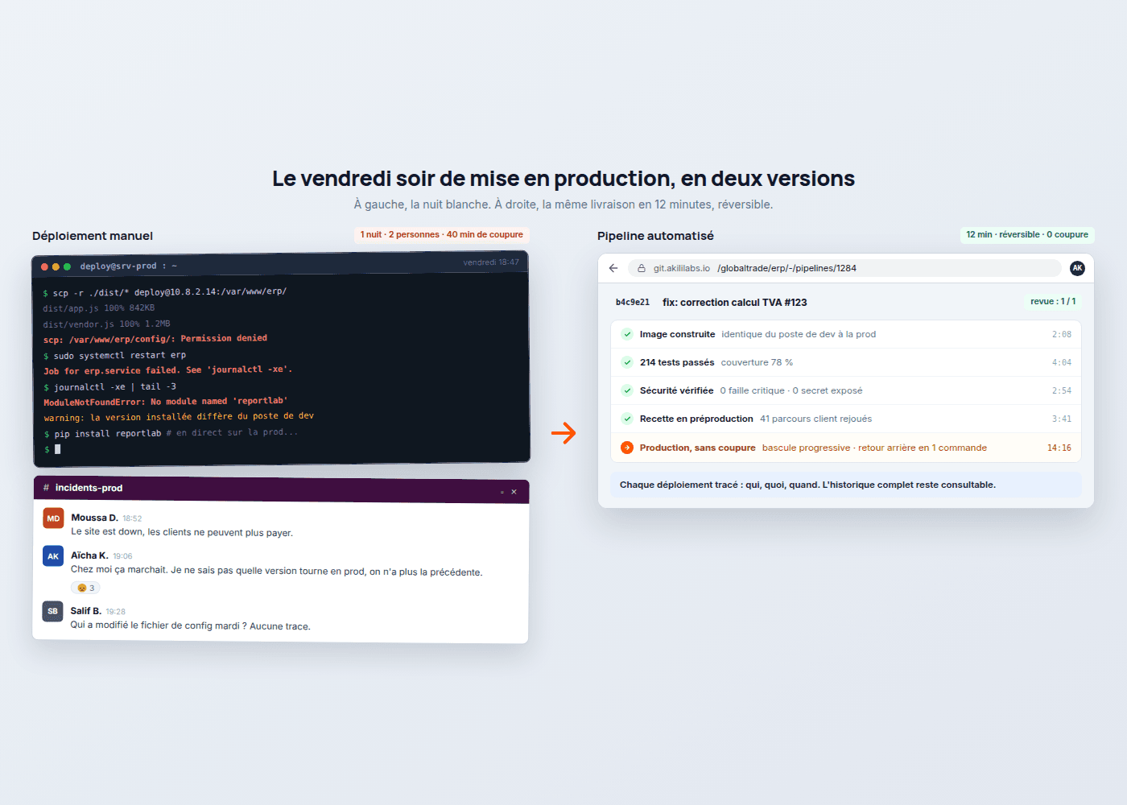Click the 18:52 message timestamp
Viewport: 1127px width, 805px height.
click(x=132, y=518)
